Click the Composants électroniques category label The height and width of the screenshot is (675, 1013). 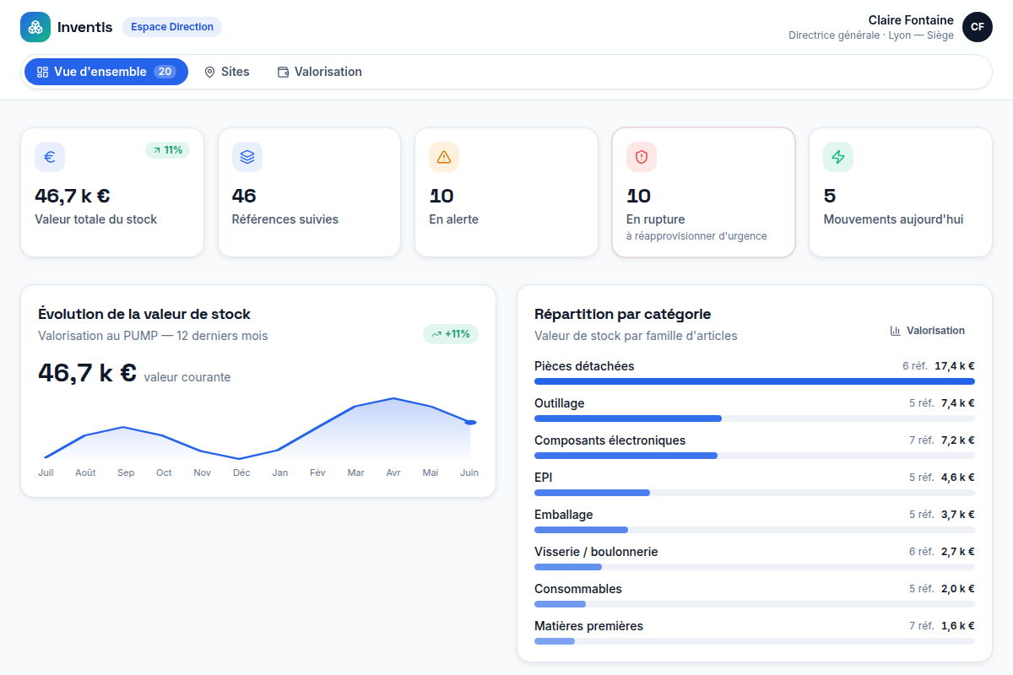[x=610, y=440]
